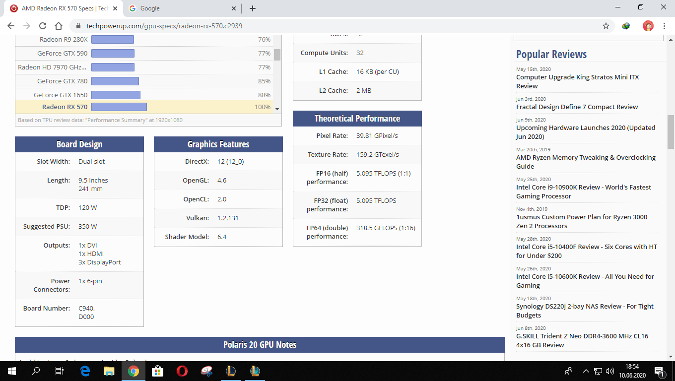Click the Popular Reviews heading
The width and height of the screenshot is (675, 381).
coord(551,54)
